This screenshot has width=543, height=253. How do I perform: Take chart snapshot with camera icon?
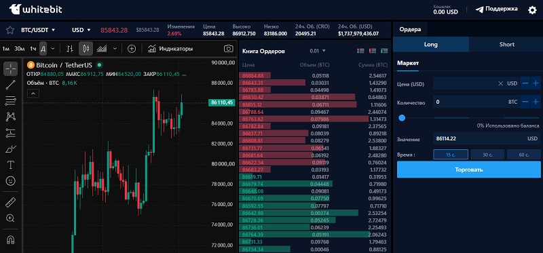point(229,49)
